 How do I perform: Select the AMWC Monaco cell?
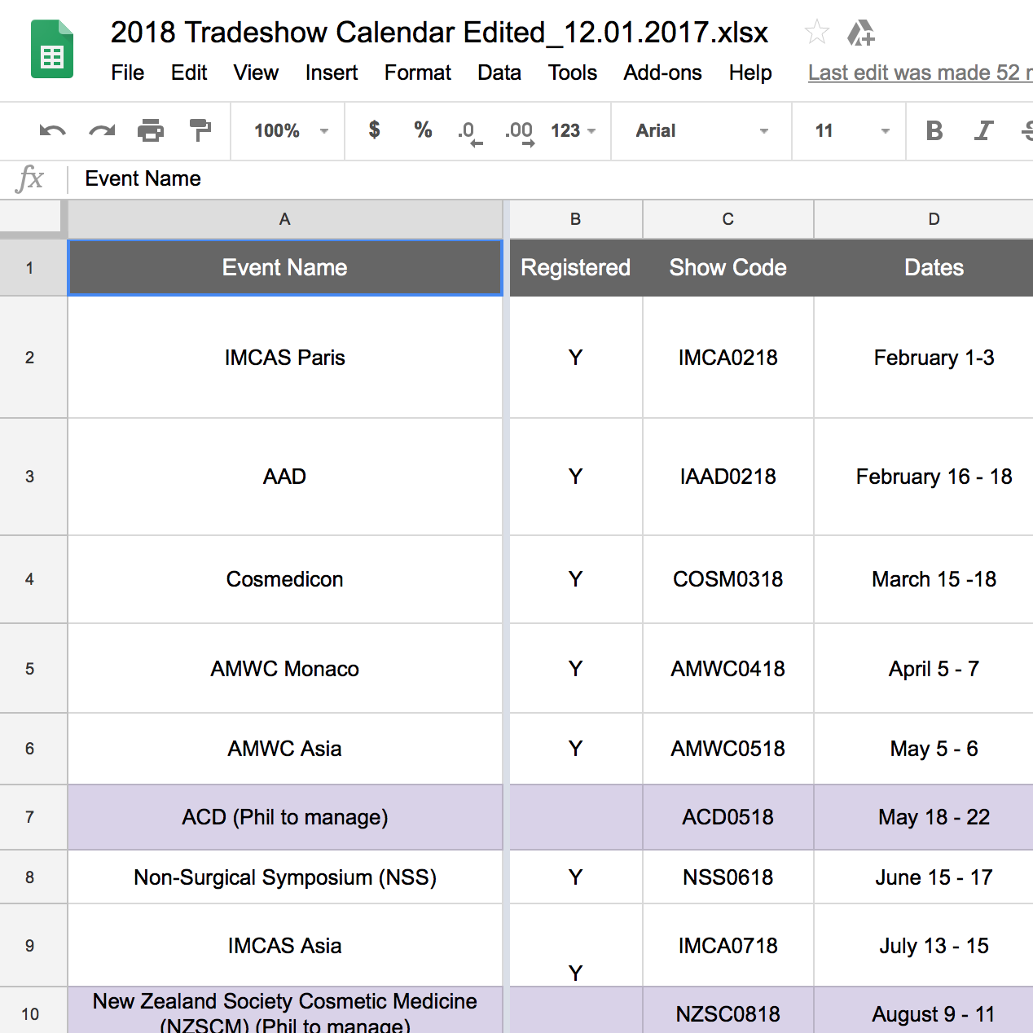tap(284, 669)
